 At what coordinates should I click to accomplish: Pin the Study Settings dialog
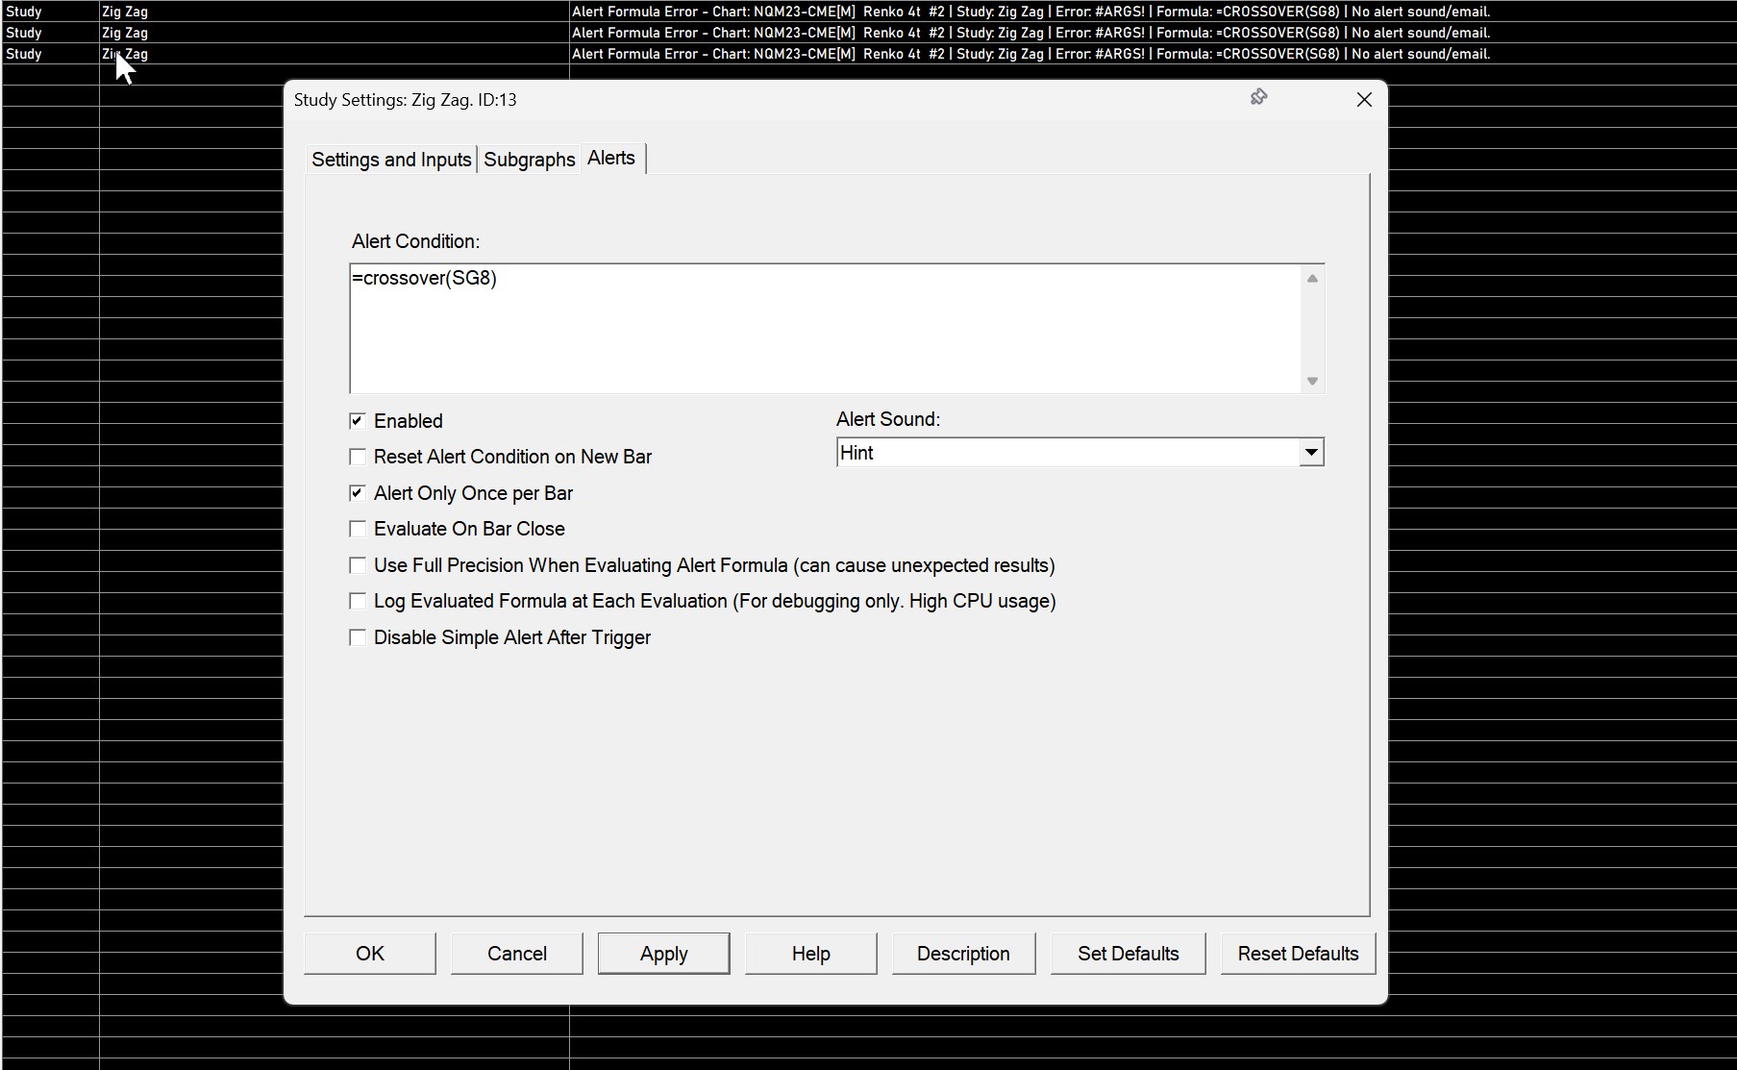click(x=1258, y=97)
